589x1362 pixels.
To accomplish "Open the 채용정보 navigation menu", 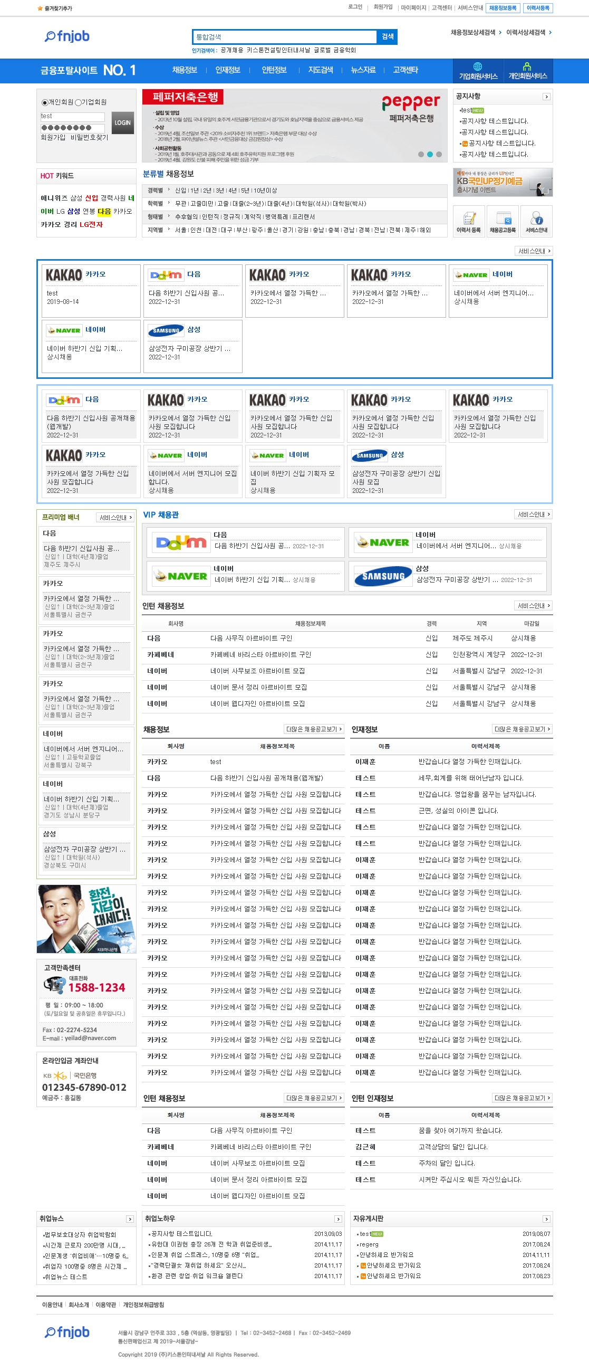I will click(x=185, y=70).
